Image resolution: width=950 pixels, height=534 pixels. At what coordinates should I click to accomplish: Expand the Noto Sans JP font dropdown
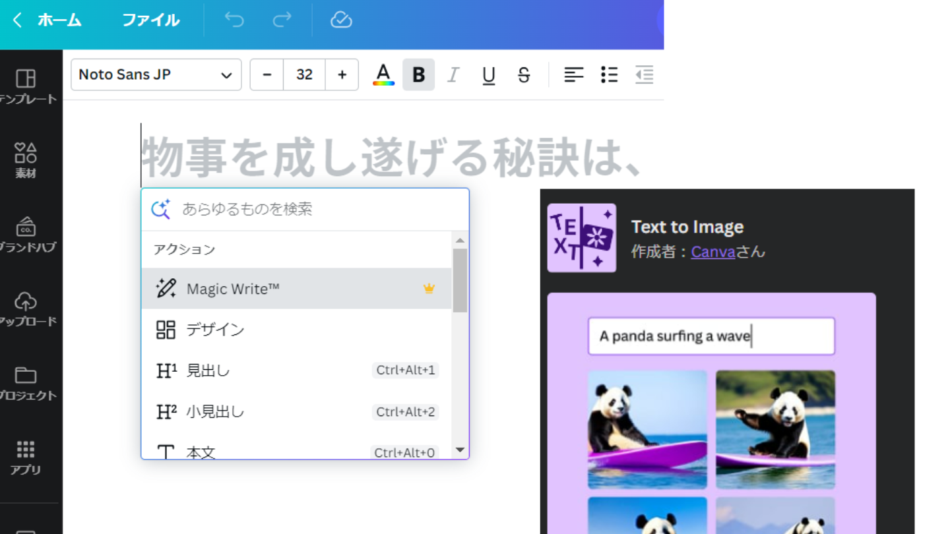(x=156, y=74)
